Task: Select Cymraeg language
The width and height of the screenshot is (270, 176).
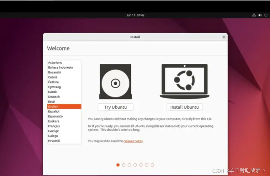Action: pos(64,87)
